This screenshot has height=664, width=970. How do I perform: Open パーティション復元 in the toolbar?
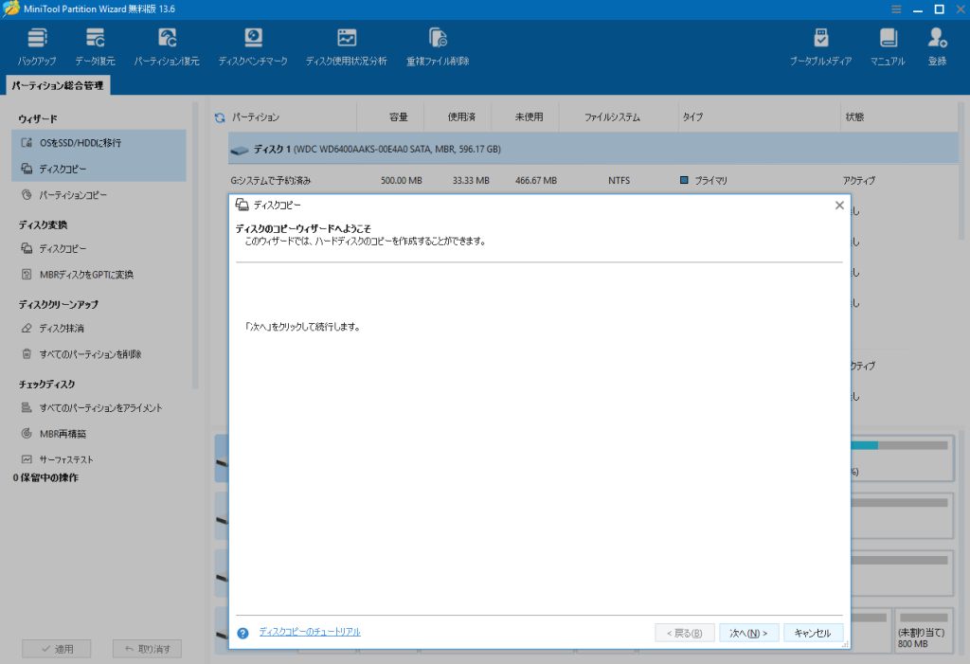click(167, 47)
